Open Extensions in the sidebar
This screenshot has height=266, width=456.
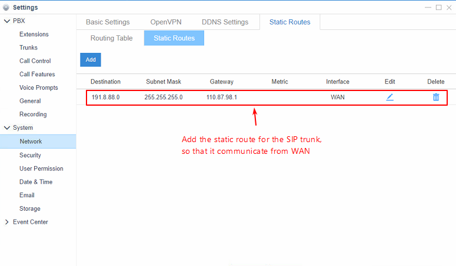[x=34, y=34]
